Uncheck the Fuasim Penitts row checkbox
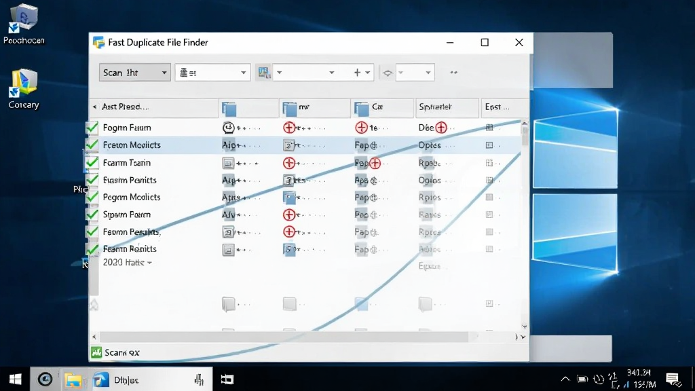Image resolution: width=695 pixels, height=391 pixels. tap(92, 180)
